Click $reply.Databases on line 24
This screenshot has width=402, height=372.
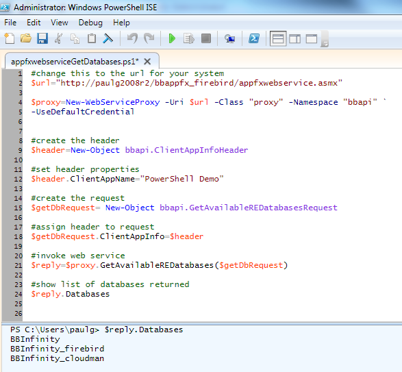(71, 294)
